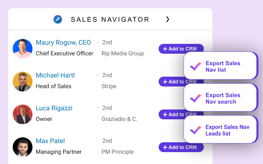Screen dimensions: 263x164
Task: Toggle the Export Sales Nav list checkmark
Action: click(x=195, y=66)
